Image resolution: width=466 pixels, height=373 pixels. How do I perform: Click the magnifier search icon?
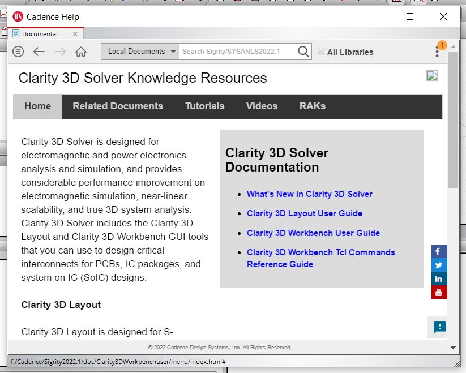[303, 52]
